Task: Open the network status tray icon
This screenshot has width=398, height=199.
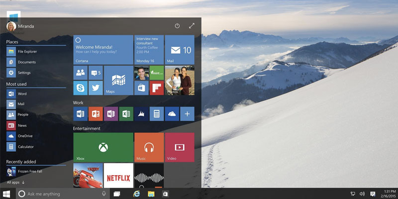Action: tap(353, 194)
